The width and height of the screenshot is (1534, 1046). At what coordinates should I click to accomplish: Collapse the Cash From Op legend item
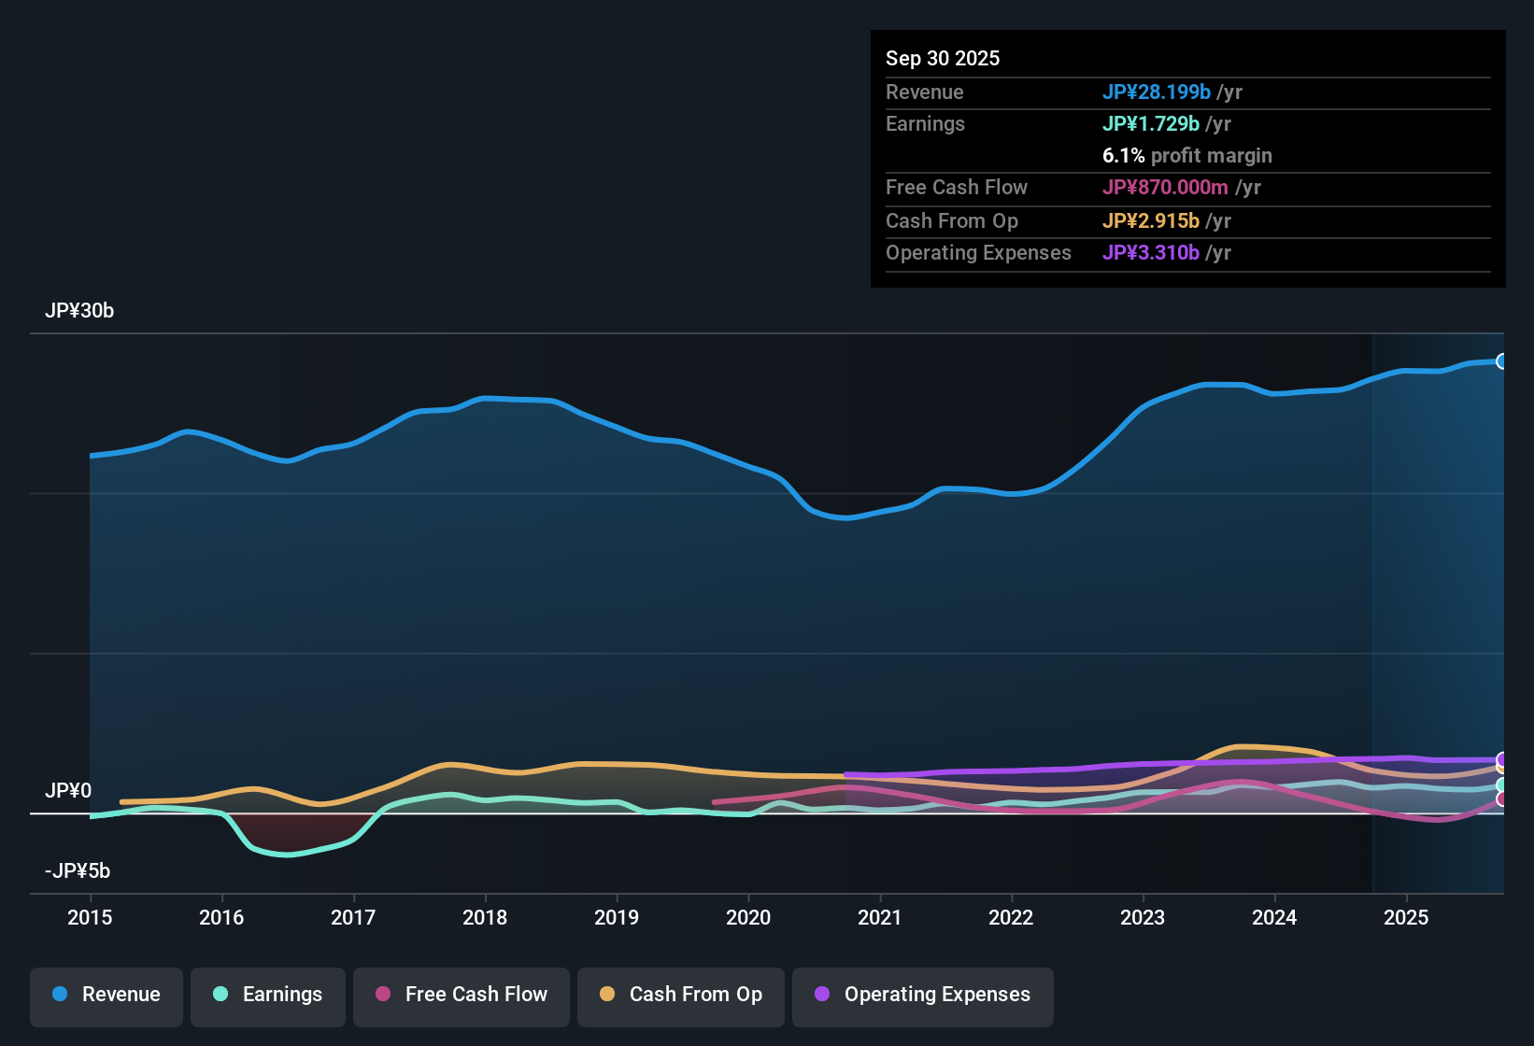tap(680, 995)
